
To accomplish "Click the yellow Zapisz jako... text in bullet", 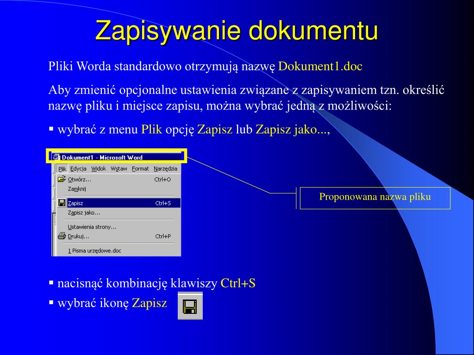I will 292,129.
